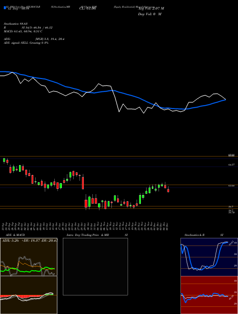This screenshot has width=238, height=314.
Task: Click the 'Stochastics & R' panel title
Action: click(195, 235)
